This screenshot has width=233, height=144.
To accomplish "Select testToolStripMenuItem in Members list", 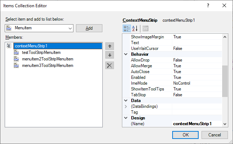I will click(41, 52).
